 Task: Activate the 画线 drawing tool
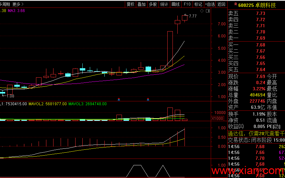coord(176,4)
